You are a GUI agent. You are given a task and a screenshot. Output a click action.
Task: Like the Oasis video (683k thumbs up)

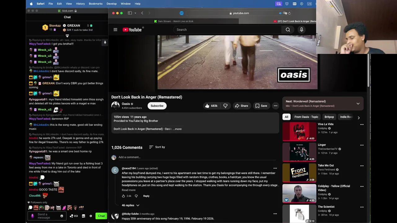[211, 106]
